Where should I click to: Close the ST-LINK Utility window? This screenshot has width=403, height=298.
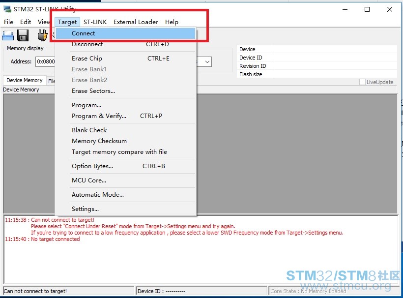pos(389,9)
